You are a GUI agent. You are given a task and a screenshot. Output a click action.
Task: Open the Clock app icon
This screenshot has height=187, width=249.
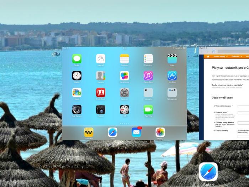click(x=77, y=76)
